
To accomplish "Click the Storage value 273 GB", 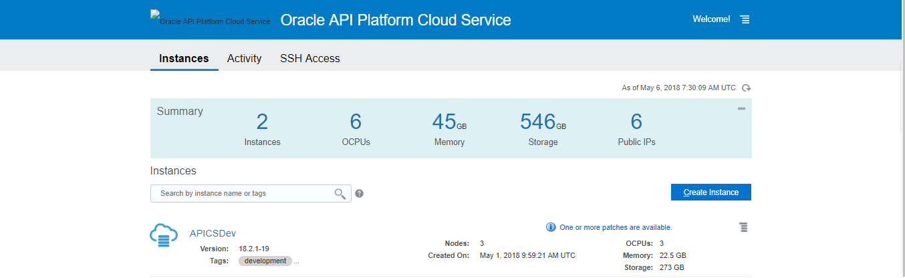I will point(671,267).
